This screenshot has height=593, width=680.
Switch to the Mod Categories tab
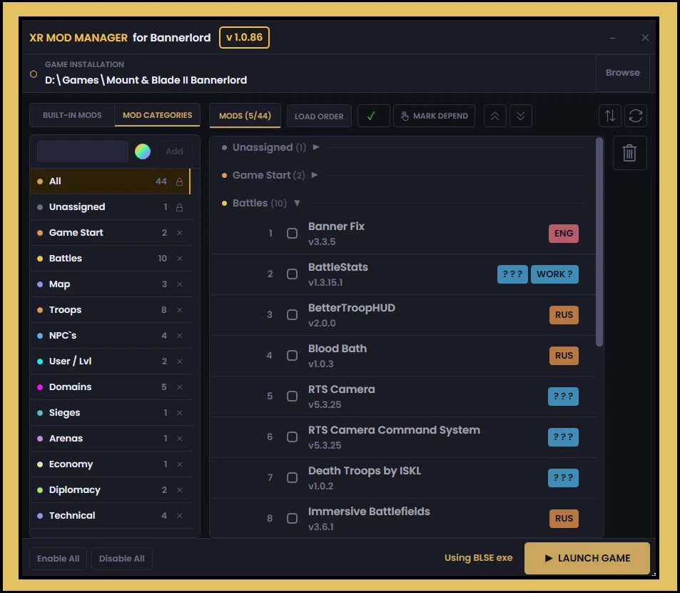point(158,115)
